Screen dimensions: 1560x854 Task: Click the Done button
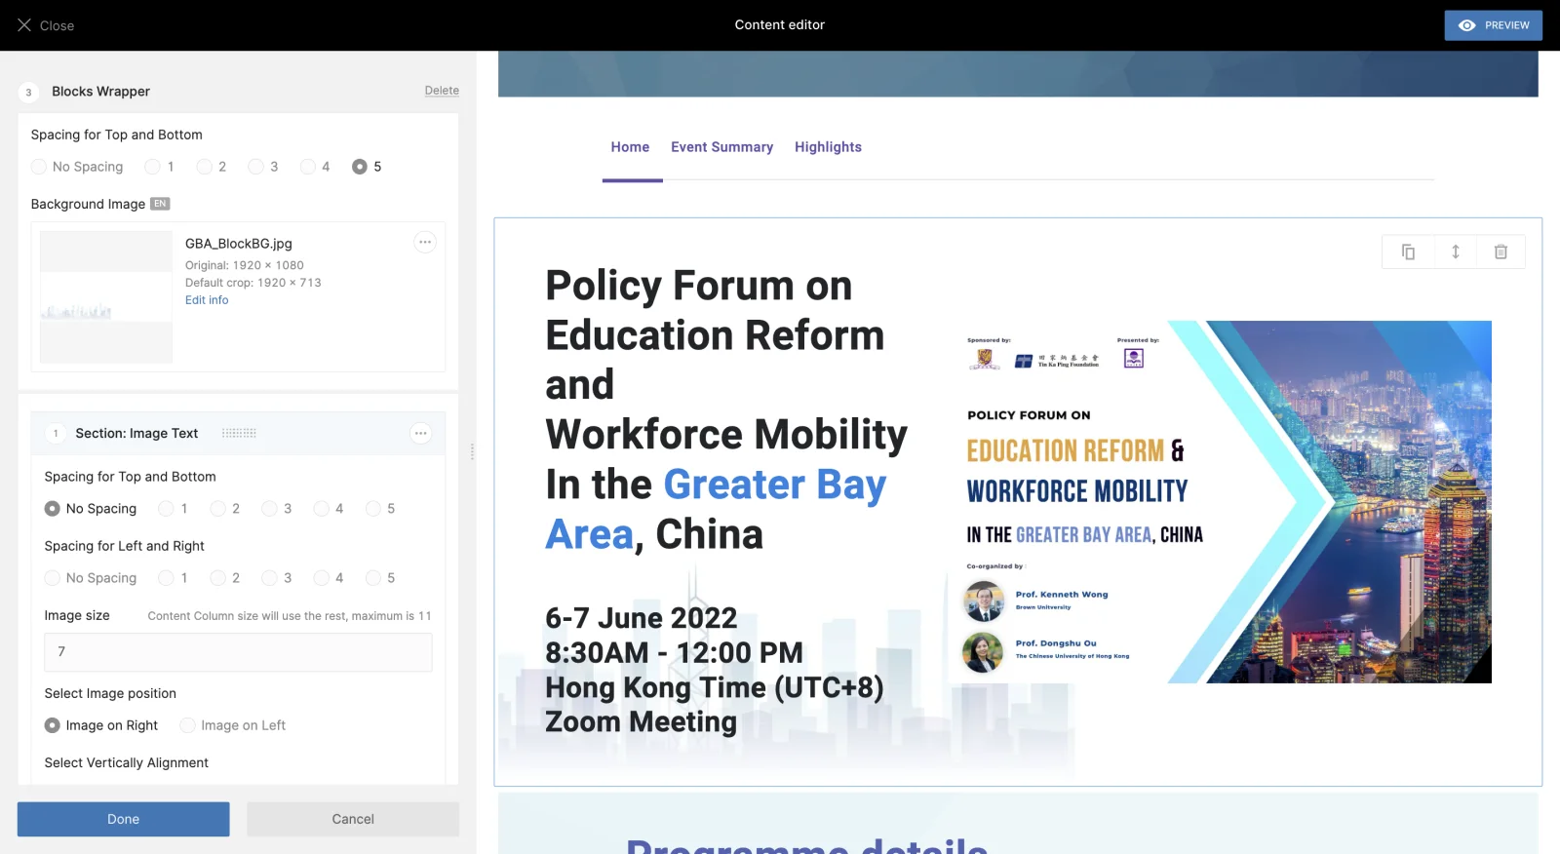tap(124, 819)
